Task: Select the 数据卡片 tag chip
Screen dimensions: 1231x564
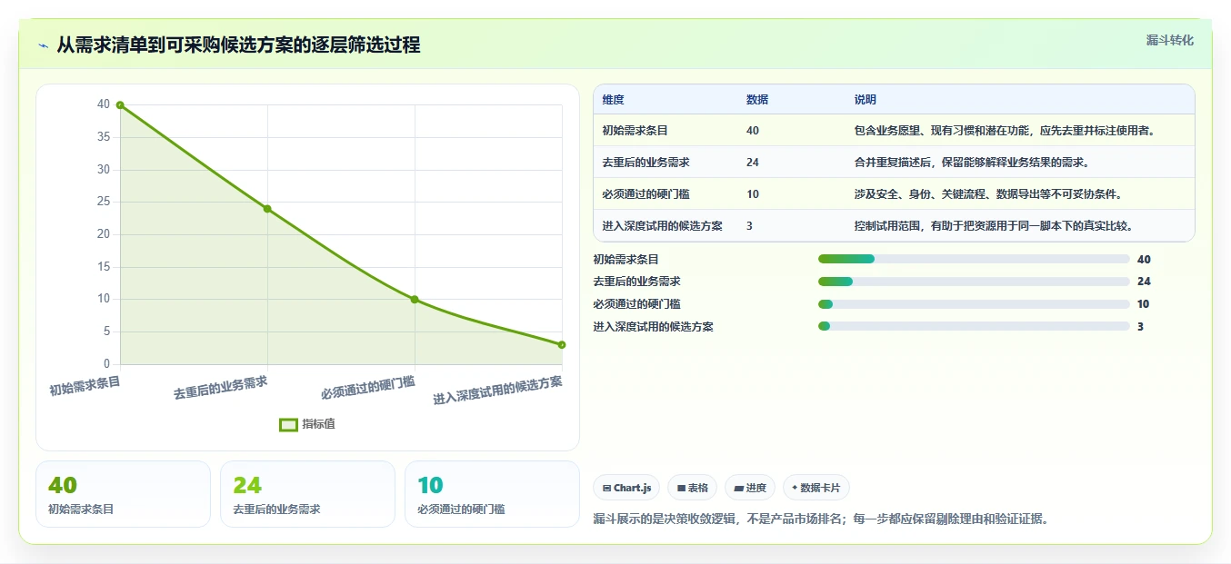Action: tap(816, 488)
